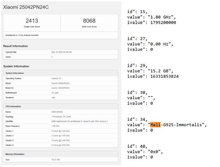Click the 'ARM ARMv8' value
The width and height of the screenshot is (220, 167).
pos(57,112)
